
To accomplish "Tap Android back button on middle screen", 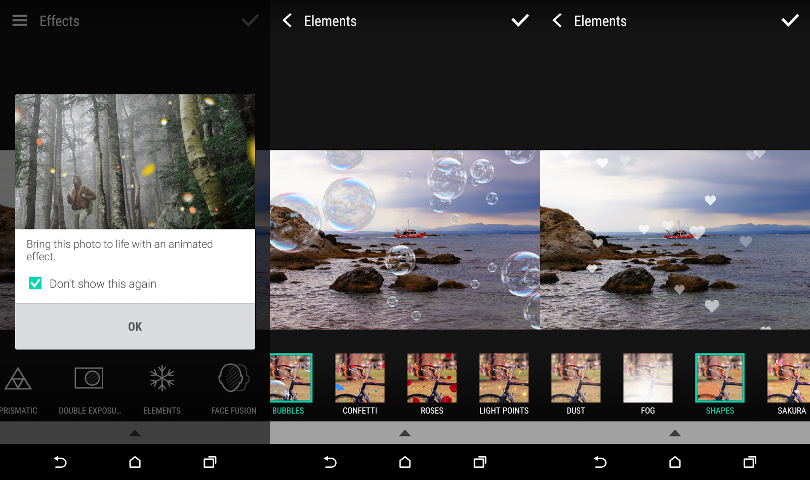I will [x=330, y=462].
